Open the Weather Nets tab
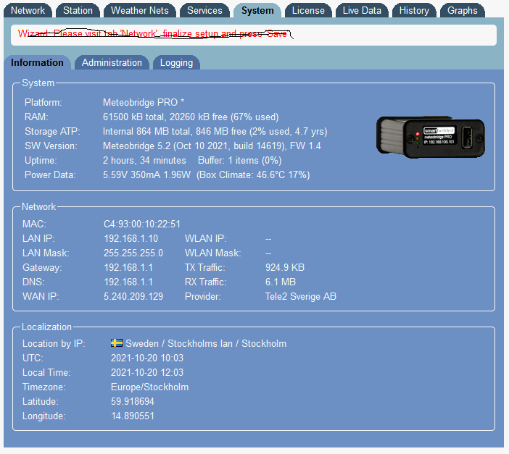 pyautogui.click(x=140, y=10)
